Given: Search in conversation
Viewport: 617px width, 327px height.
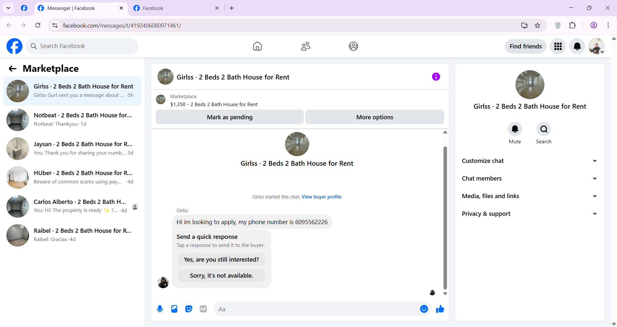Looking at the screenshot, I should tap(544, 129).
